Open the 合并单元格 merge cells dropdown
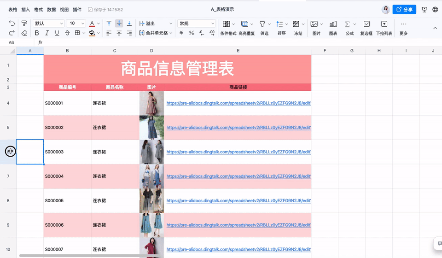Image resolution: width=442 pixels, height=258 pixels. (156, 33)
